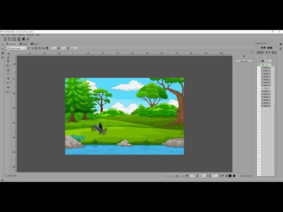The width and height of the screenshot is (283, 212).
Task: Click the hand icon at bottom-left corner
Action: pos(2,180)
